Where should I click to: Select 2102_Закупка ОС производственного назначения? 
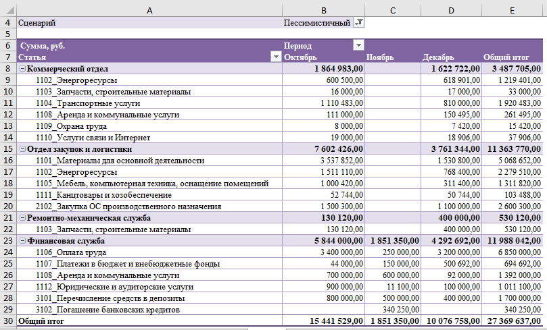click(128, 207)
